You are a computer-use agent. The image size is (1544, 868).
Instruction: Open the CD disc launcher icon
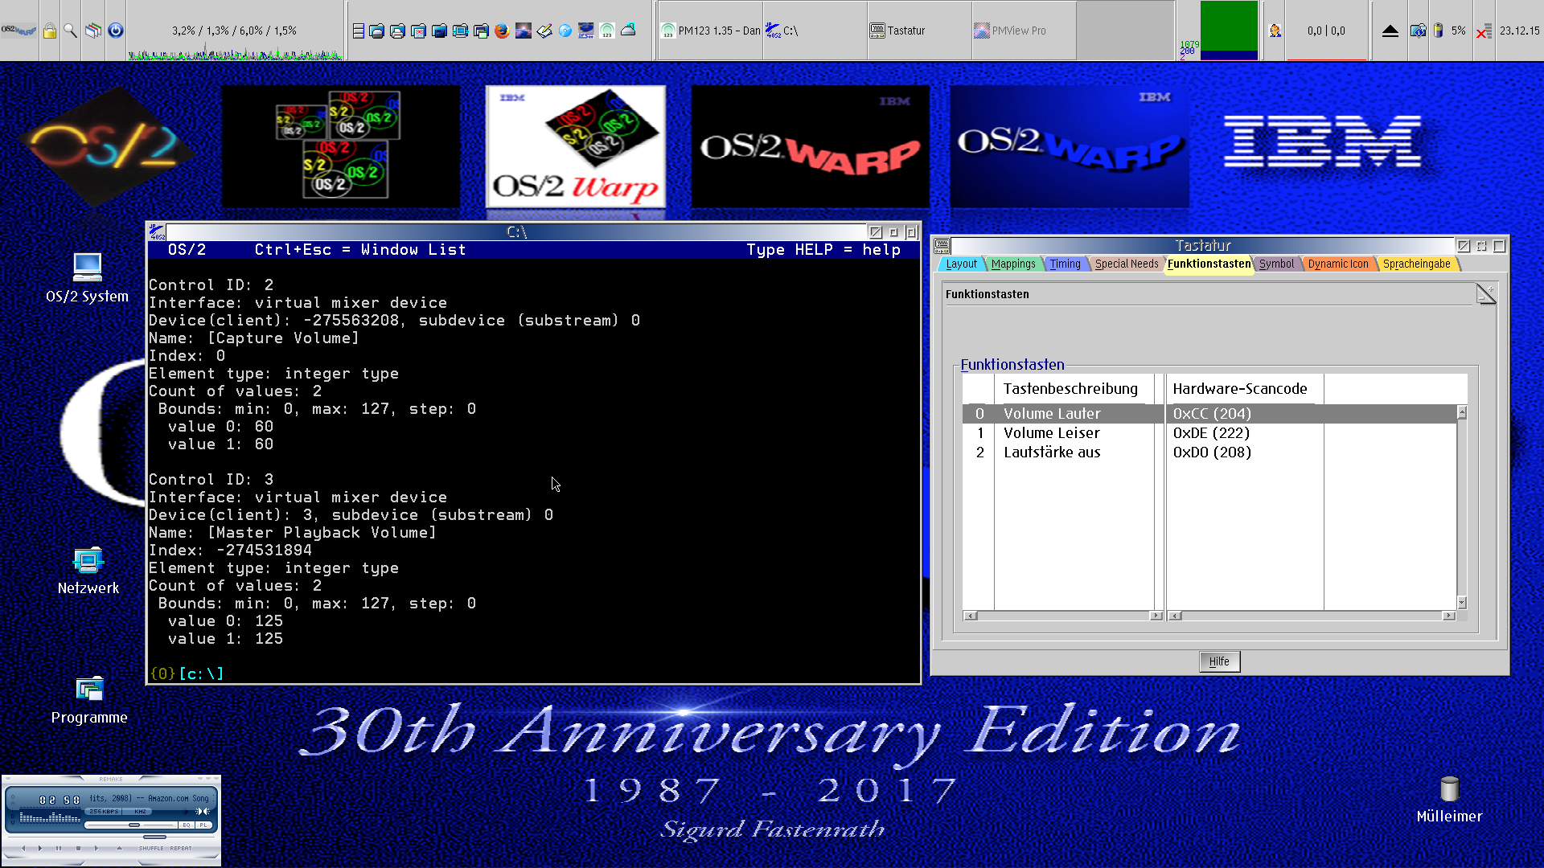[565, 31]
